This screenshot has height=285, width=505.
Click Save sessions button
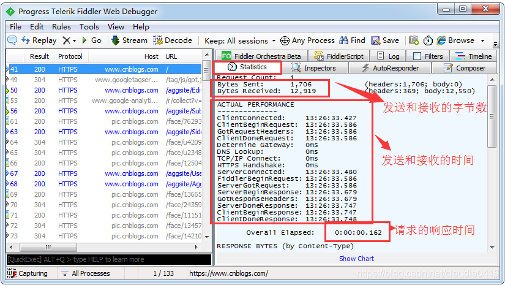pos(385,40)
